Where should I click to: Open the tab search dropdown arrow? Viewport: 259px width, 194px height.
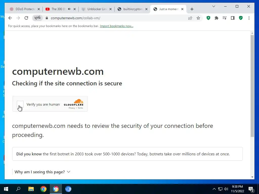click(213, 6)
